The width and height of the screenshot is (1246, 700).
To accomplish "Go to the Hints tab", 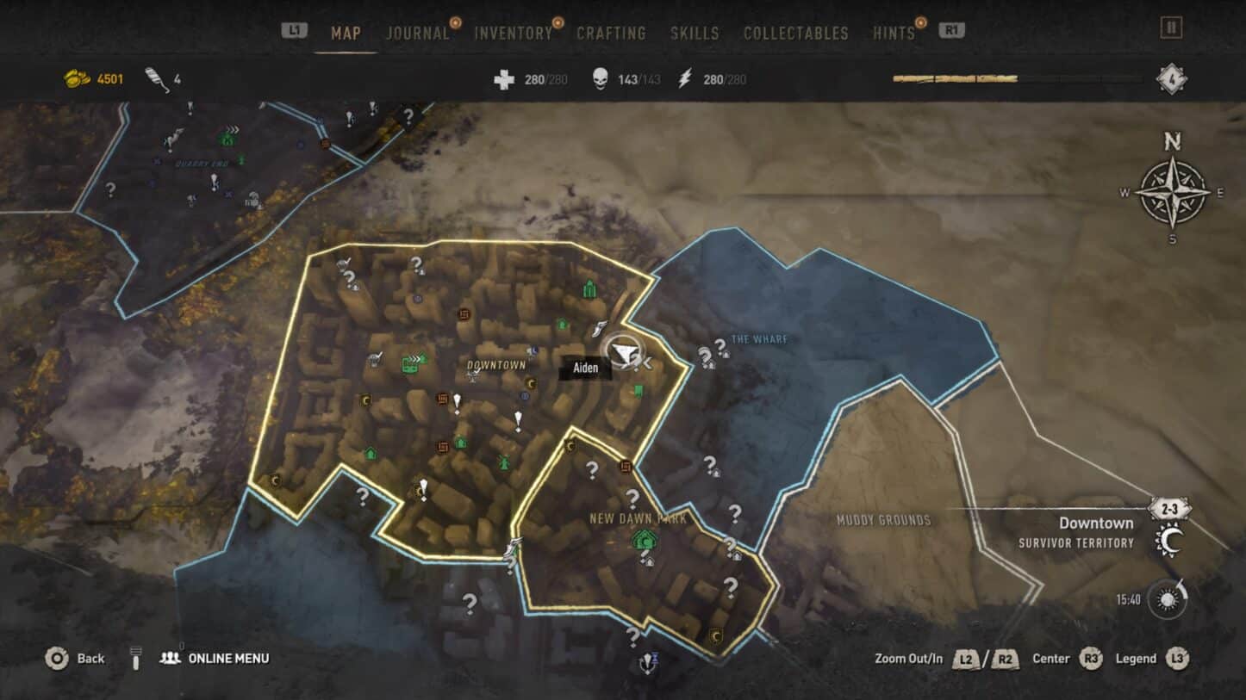I will 894,34.
